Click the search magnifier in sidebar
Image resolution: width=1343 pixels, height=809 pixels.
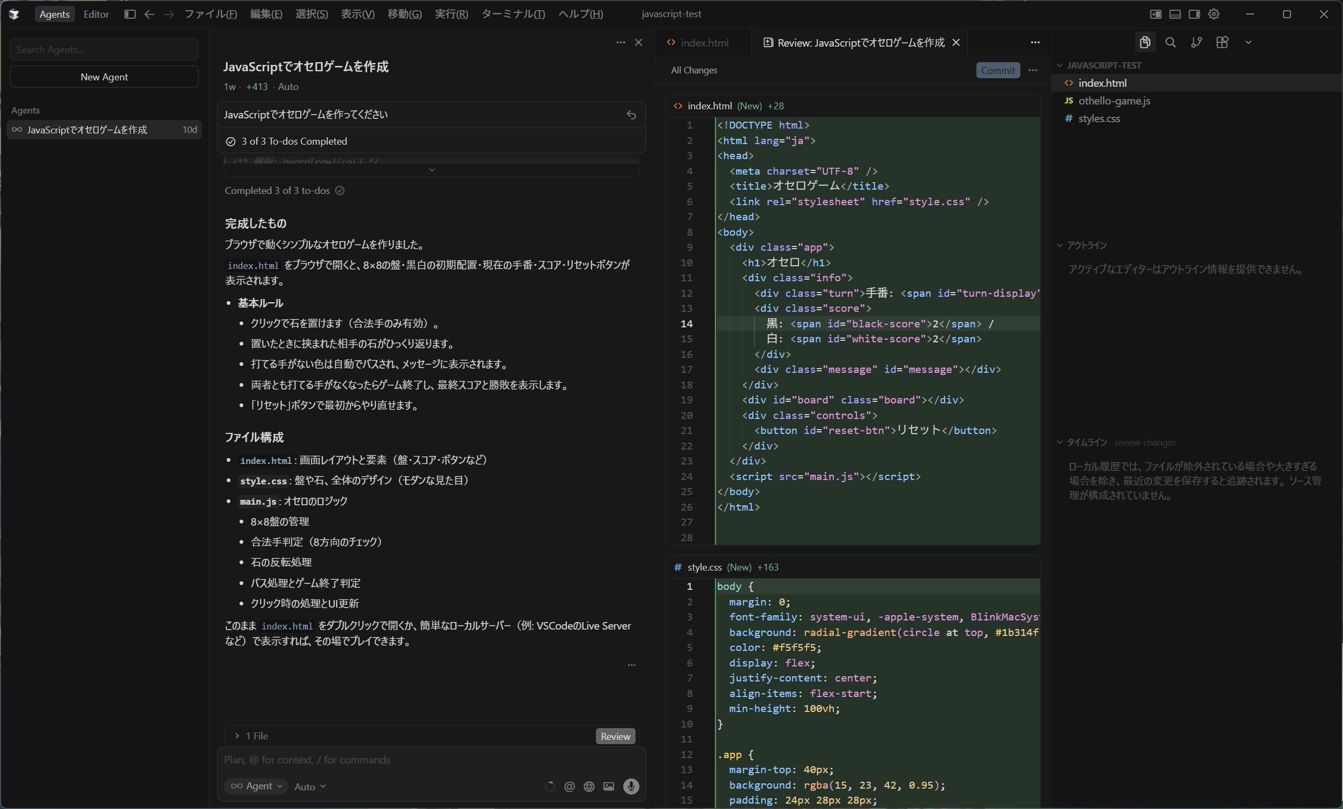click(1170, 42)
